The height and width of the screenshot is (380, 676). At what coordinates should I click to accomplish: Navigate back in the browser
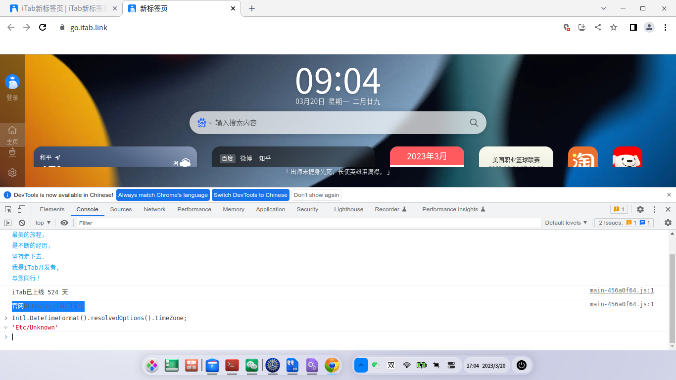[x=11, y=27]
